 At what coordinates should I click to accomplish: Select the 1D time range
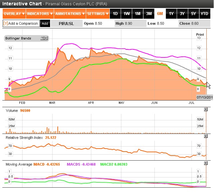point(115,14)
